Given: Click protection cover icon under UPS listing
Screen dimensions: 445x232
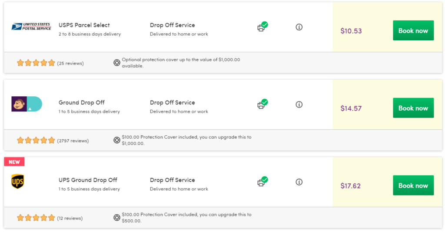Looking at the screenshot, I should pos(117,218).
